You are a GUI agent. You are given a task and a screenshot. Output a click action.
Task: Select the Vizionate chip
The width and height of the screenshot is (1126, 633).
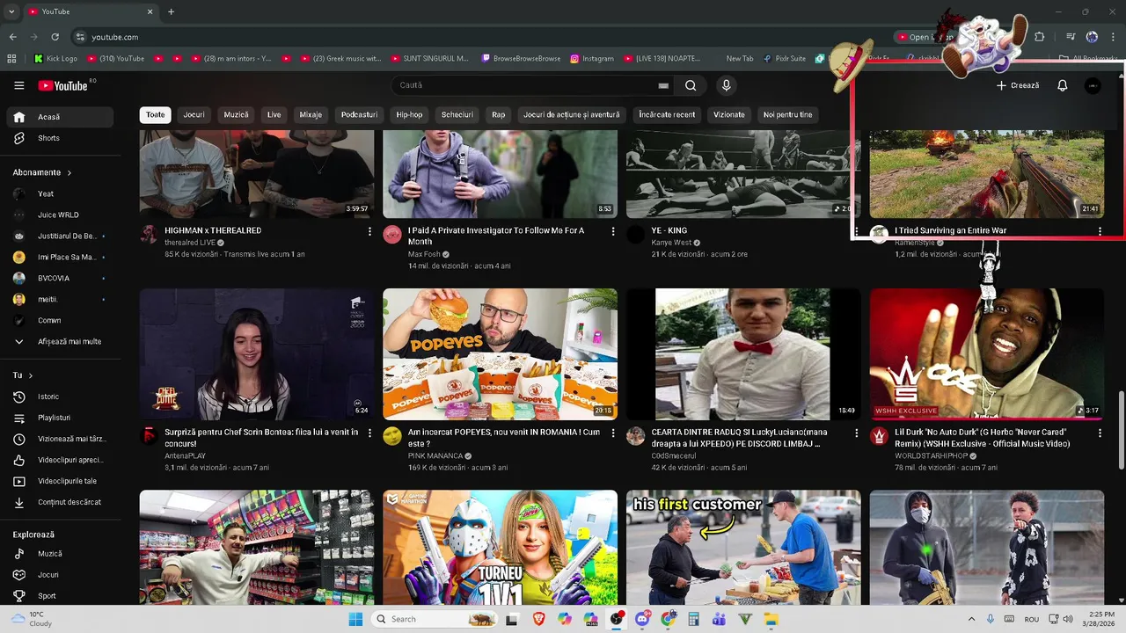(729, 114)
